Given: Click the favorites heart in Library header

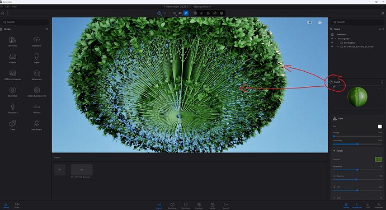Looking at the screenshot, I should click(x=47, y=29).
